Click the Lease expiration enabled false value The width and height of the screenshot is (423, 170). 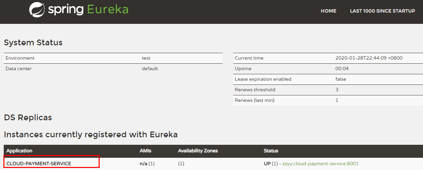click(341, 79)
